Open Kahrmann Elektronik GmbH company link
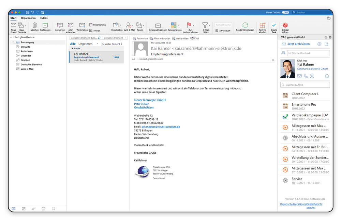341x221 pixels. coord(312,69)
